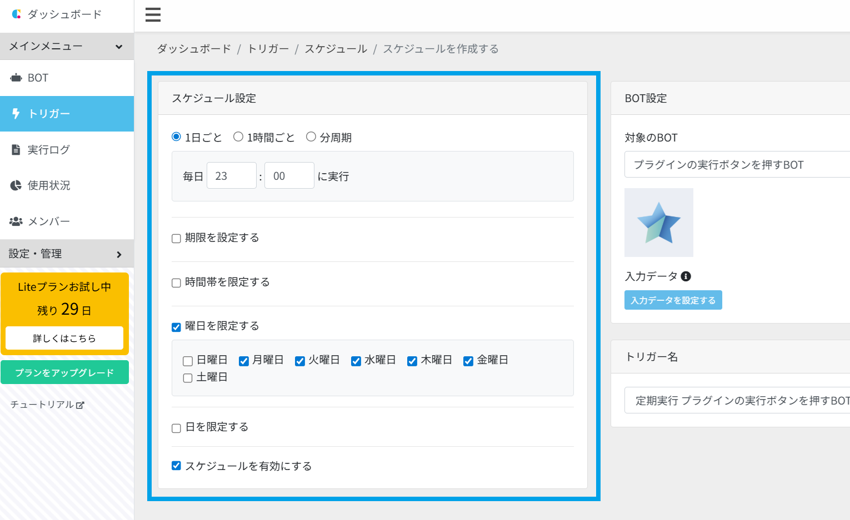This screenshot has width=850, height=520.
Task: Open 使用状況 in the sidebar
Action: [x=67, y=185]
